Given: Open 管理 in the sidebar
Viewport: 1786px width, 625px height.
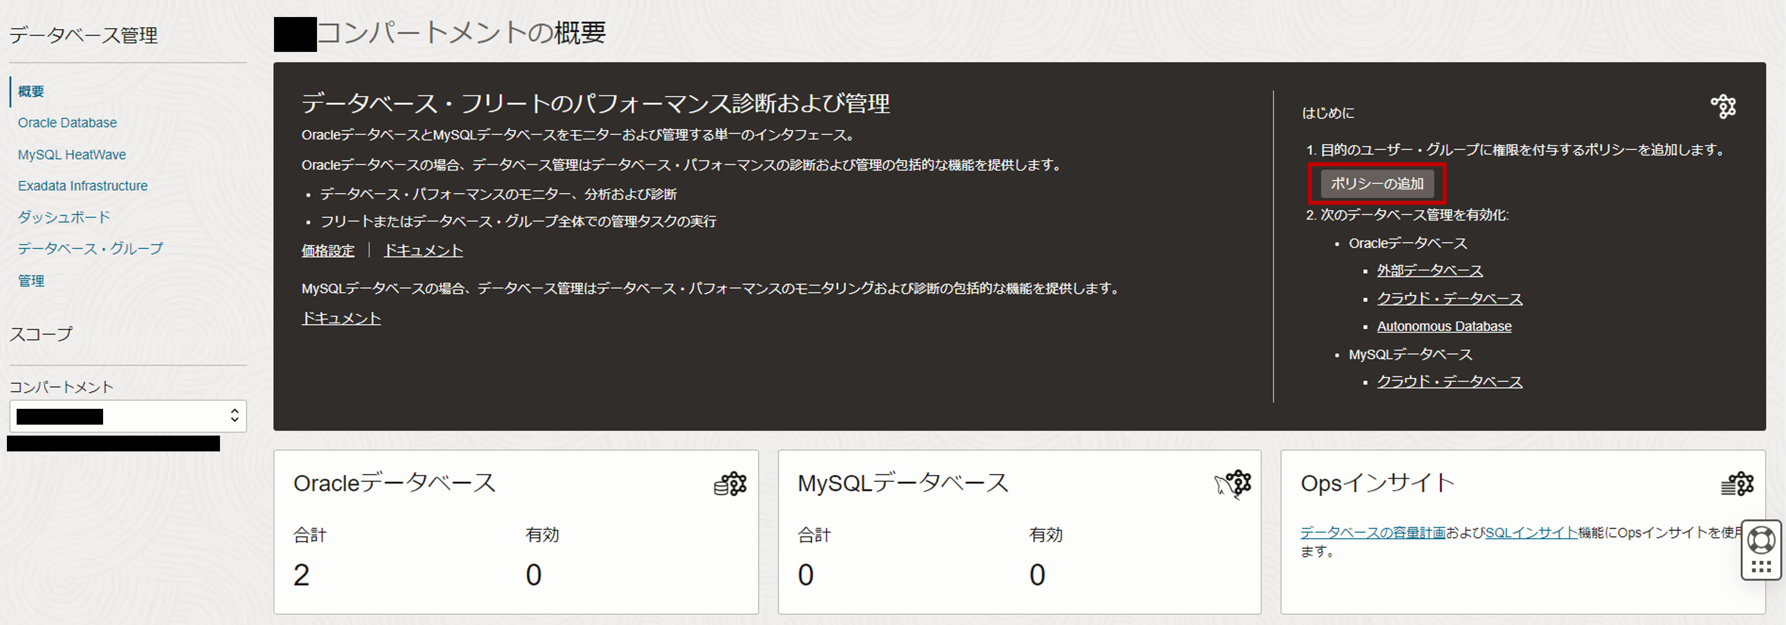Looking at the screenshot, I should tap(30, 281).
